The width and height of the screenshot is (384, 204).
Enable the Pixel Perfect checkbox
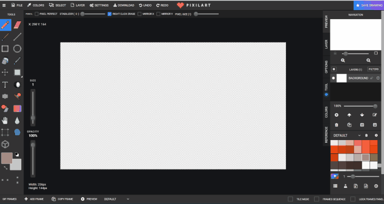37,14
